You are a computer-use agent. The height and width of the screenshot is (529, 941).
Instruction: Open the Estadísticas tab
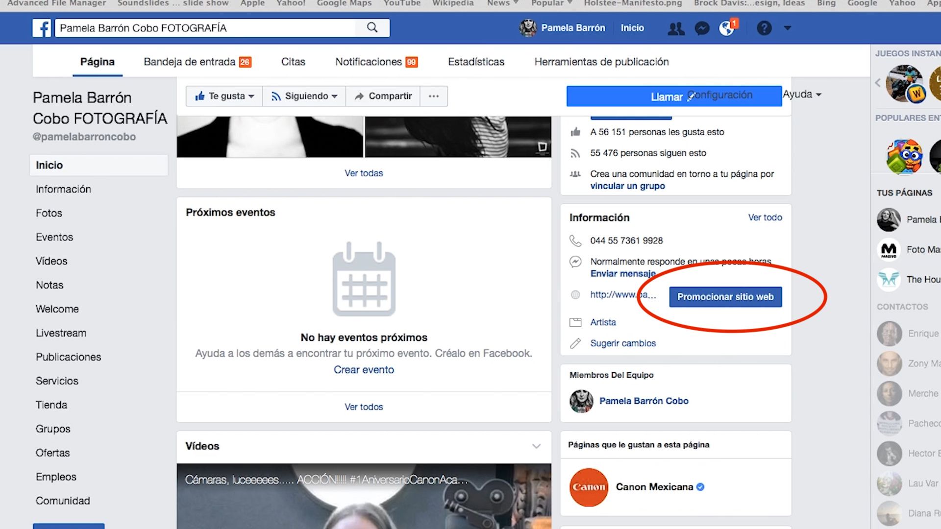point(476,62)
